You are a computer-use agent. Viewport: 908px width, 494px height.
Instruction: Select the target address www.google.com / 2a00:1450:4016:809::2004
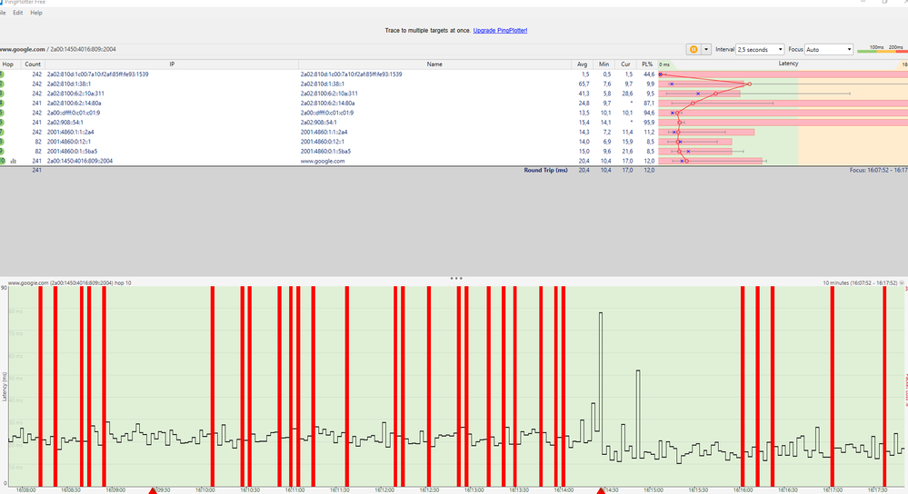58,50
